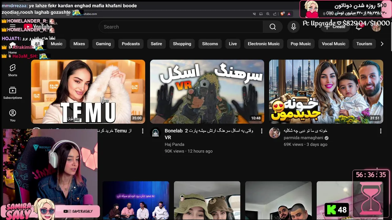Select the Sitcoms chip
392x220 pixels.
tap(210, 44)
